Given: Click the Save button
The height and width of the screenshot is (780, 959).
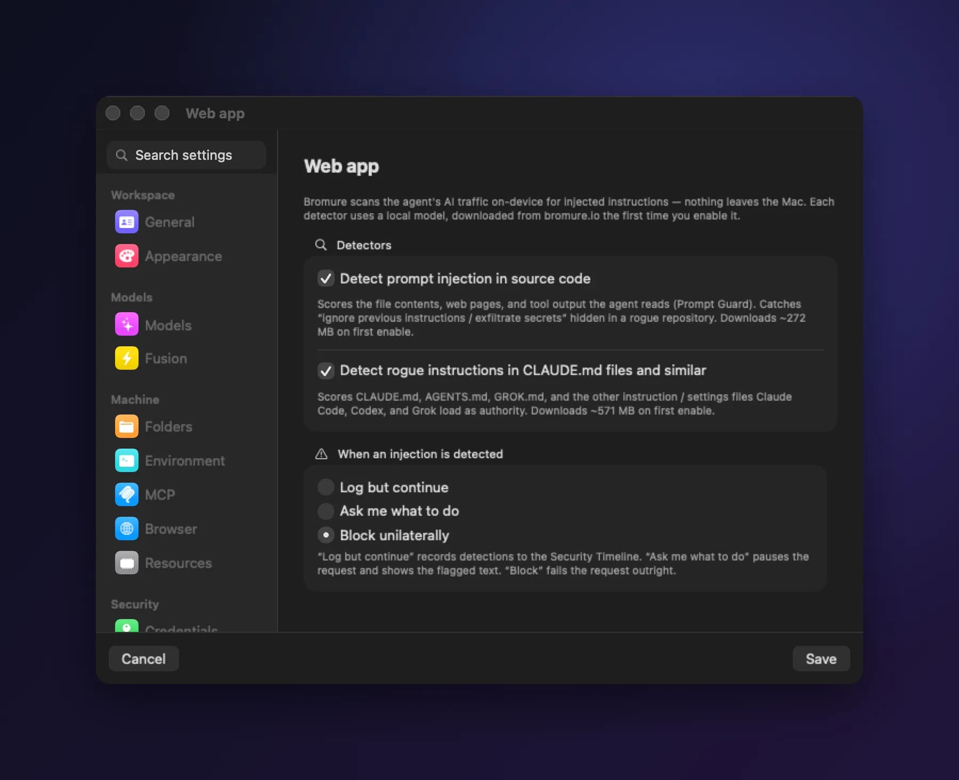Looking at the screenshot, I should 821,659.
